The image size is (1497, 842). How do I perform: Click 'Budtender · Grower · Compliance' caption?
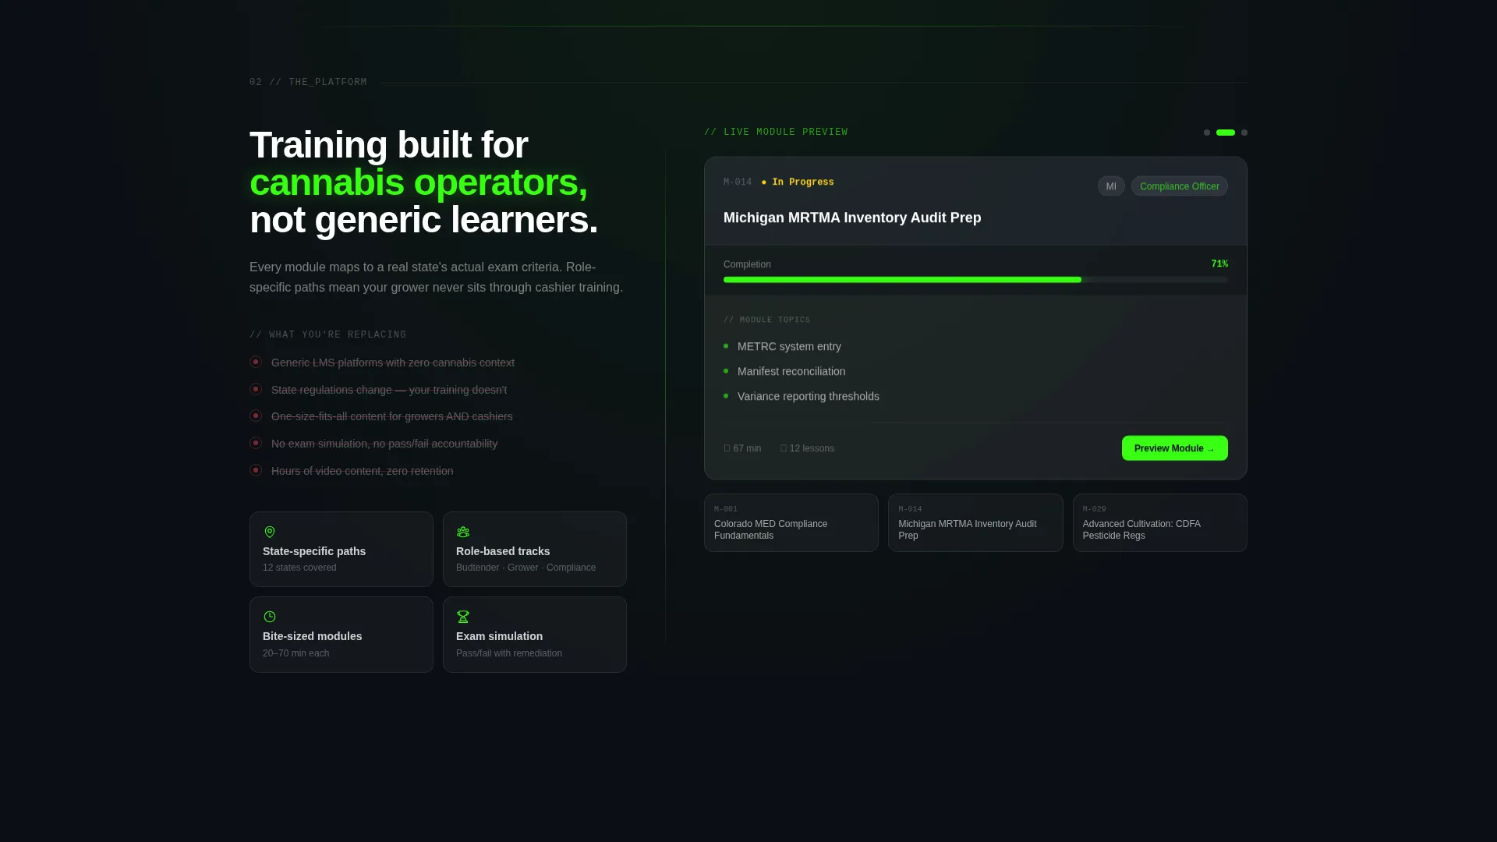[526, 568]
